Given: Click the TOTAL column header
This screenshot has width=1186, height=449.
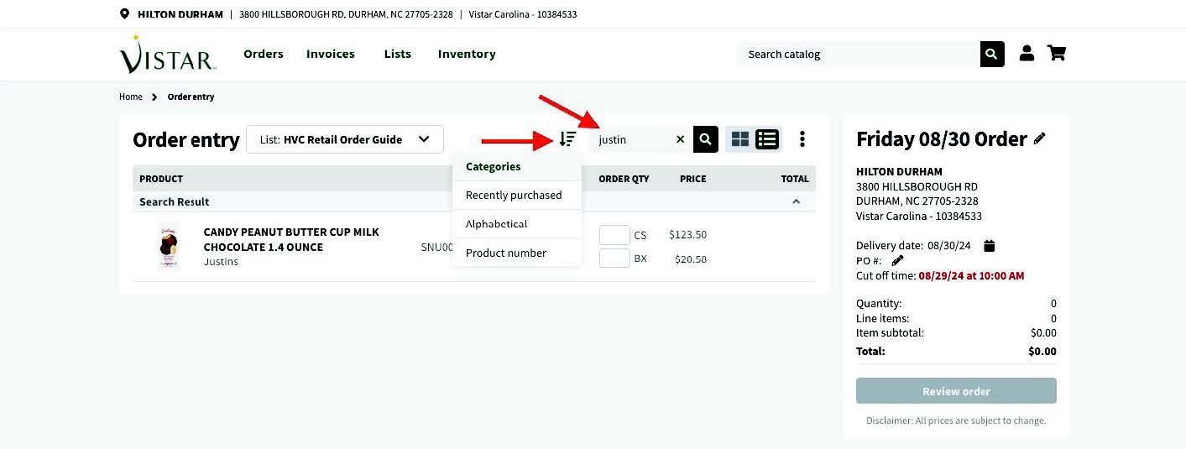Looking at the screenshot, I should click(795, 178).
